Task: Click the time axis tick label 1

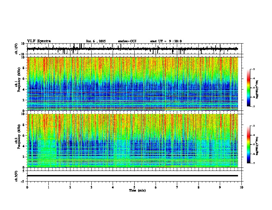Action: coord(48,187)
